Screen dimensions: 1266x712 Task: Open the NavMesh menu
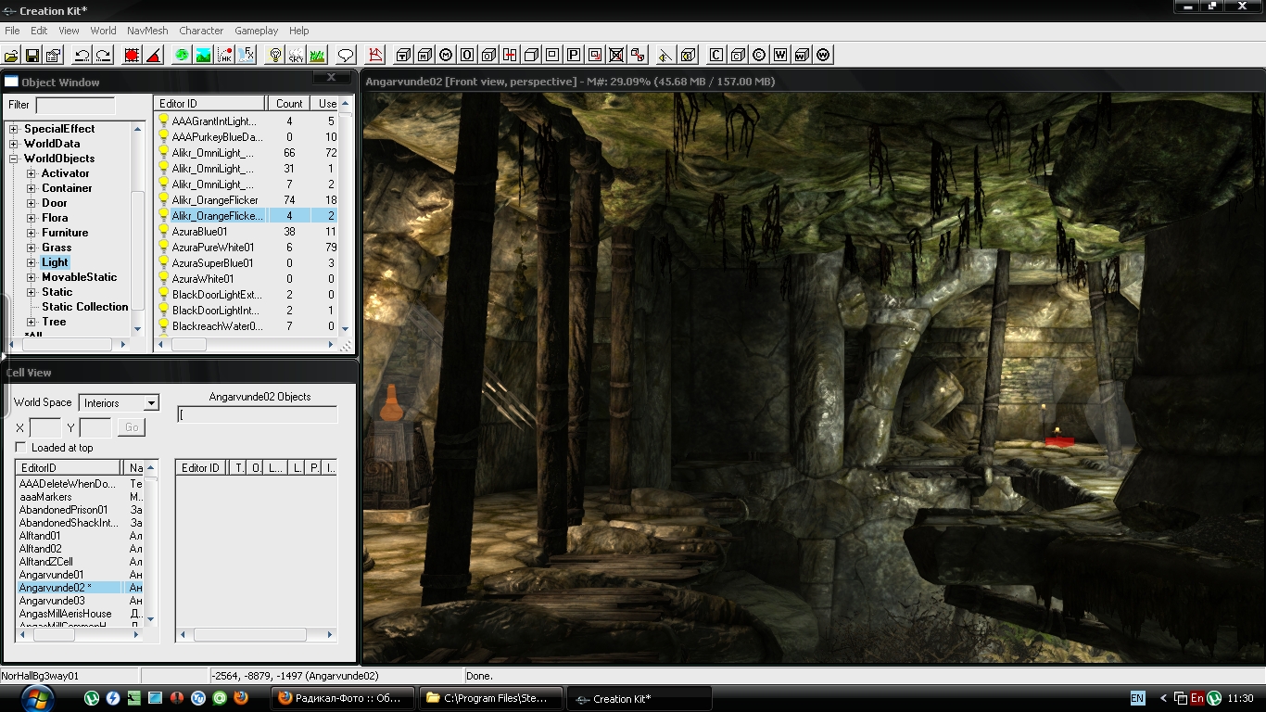click(x=147, y=31)
